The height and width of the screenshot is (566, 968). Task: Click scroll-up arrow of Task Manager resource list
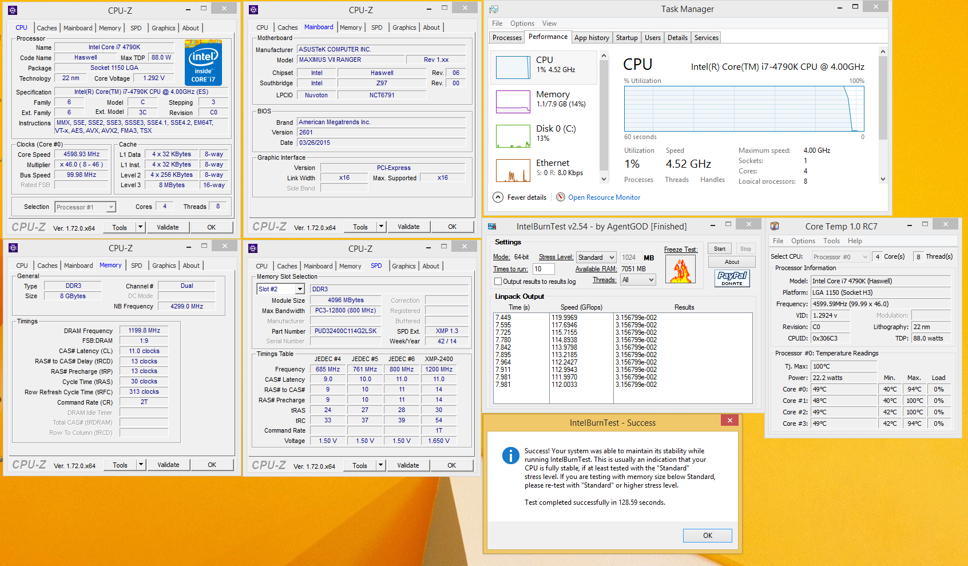pos(604,56)
